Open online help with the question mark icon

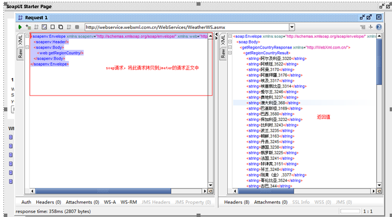[379, 27]
